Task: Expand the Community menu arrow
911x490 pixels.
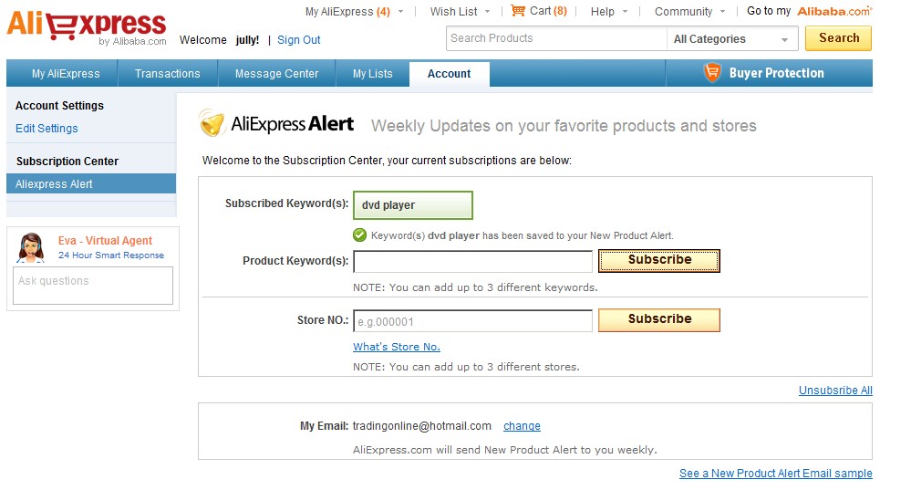Action: (x=723, y=12)
